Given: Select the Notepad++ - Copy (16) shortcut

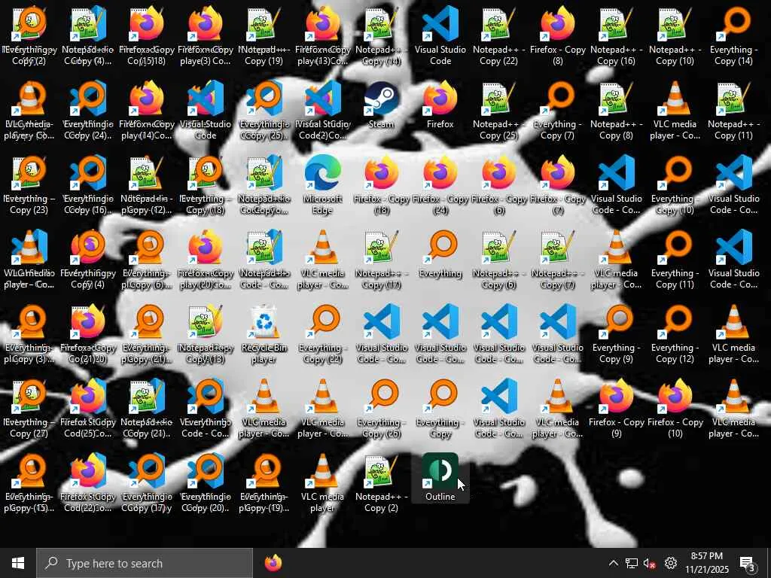Looking at the screenshot, I should coord(616,37).
